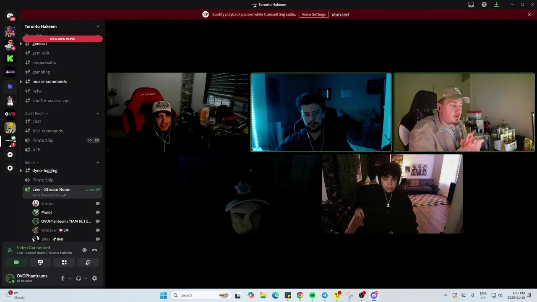Select the Live - Stream Room voice channel

pos(51,190)
